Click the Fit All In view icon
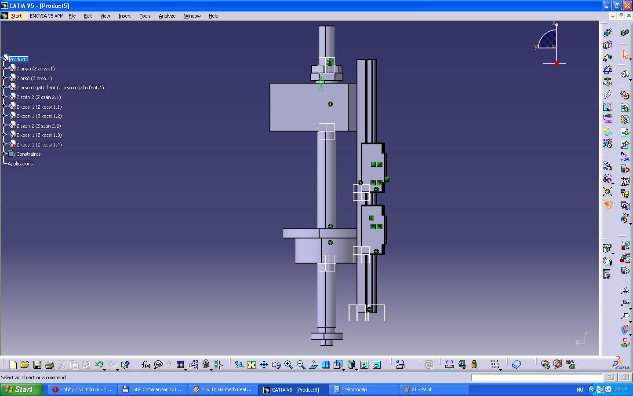The width and height of the screenshot is (633, 396). (251, 365)
